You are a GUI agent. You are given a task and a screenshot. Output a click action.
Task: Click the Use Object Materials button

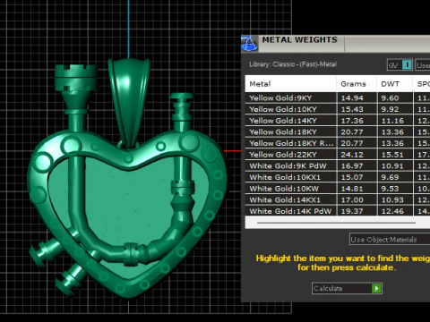point(390,240)
